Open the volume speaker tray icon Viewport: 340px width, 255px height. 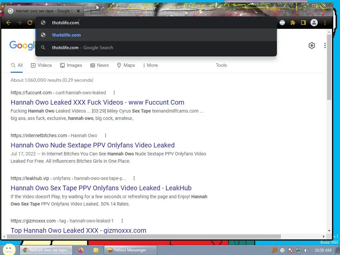click(x=306, y=250)
